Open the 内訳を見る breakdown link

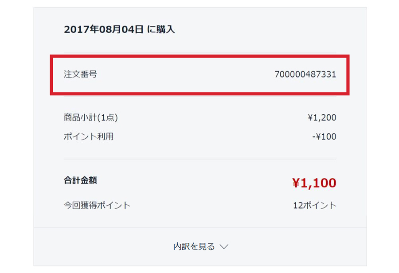click(194, 247)
